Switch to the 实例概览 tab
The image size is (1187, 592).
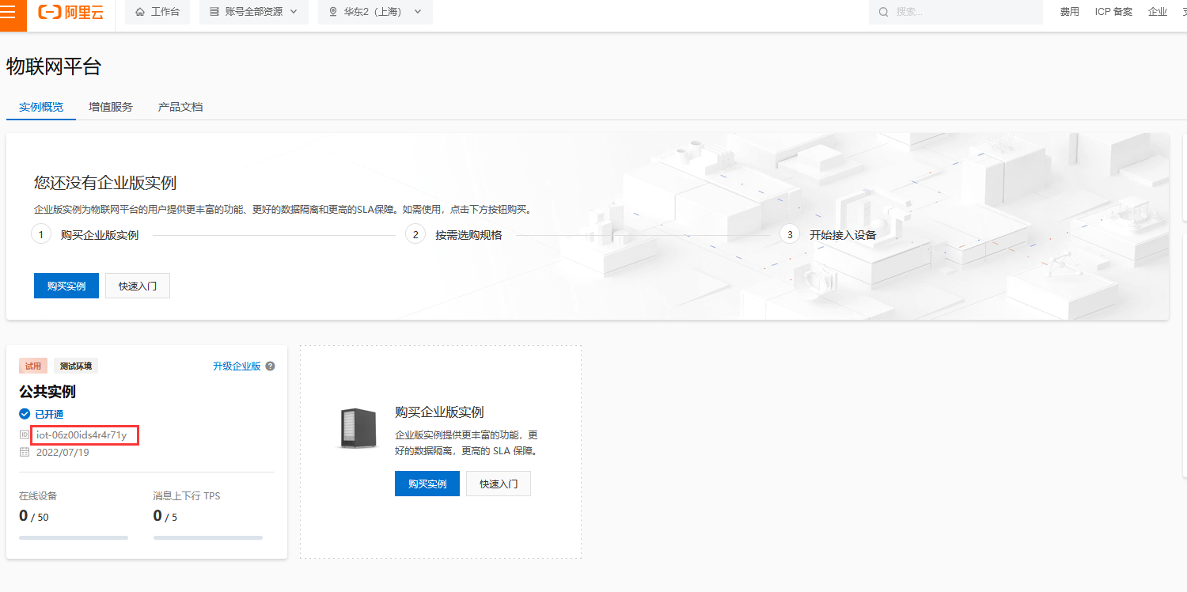41,107
